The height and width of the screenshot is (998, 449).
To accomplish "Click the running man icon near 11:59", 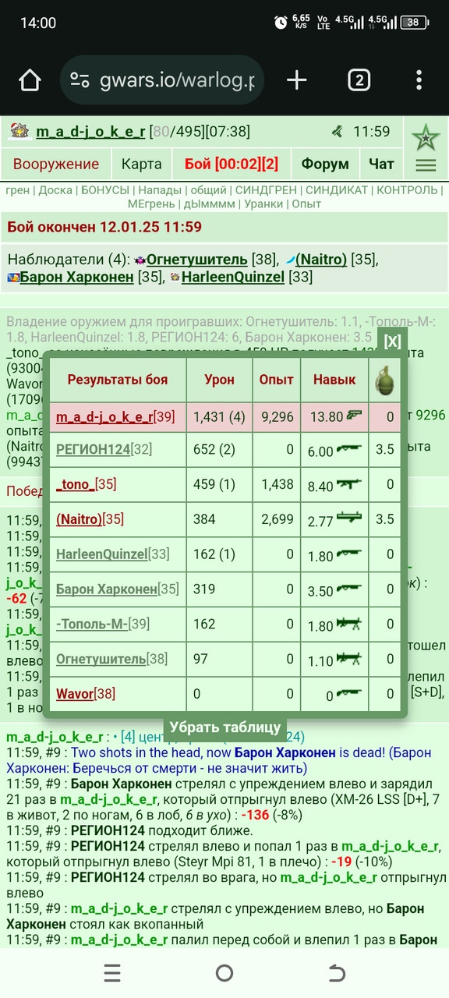I will click(336, 132).
